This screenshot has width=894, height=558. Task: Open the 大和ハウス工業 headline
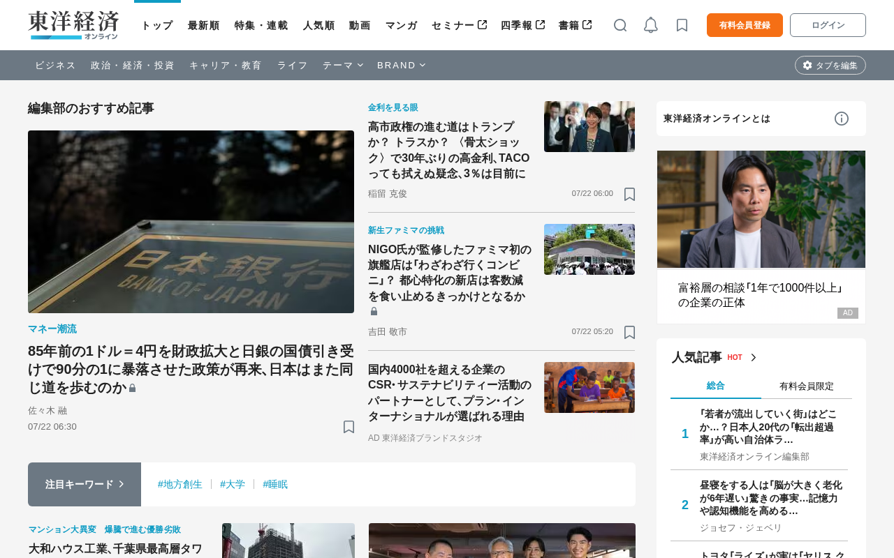[x=115, y=550]
